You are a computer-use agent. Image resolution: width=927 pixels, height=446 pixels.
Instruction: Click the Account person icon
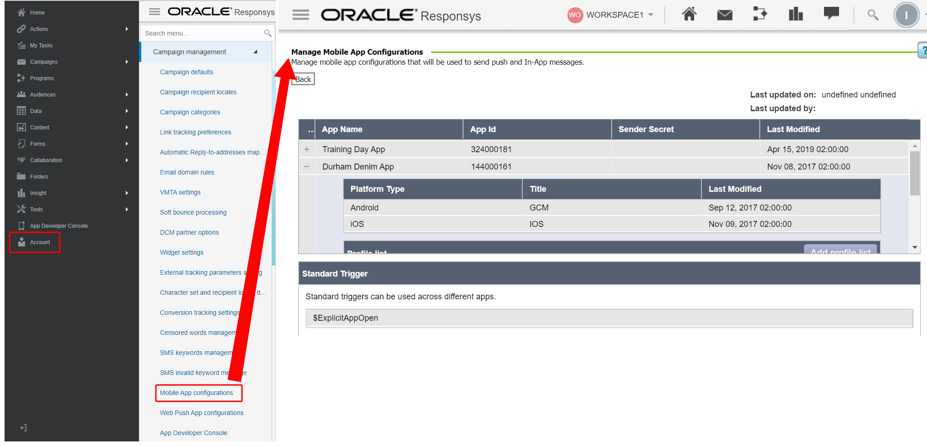tap(21, 242)
